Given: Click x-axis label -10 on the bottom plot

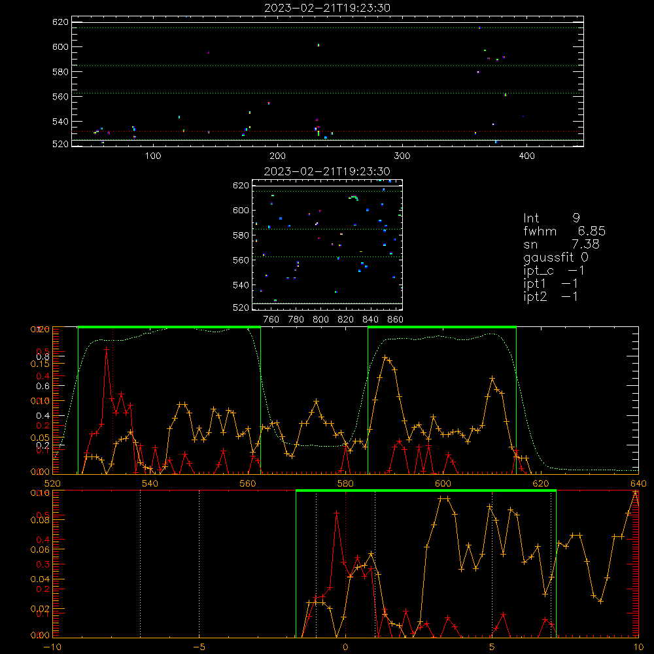Looking at the screenshot, I should click(52, 647).
